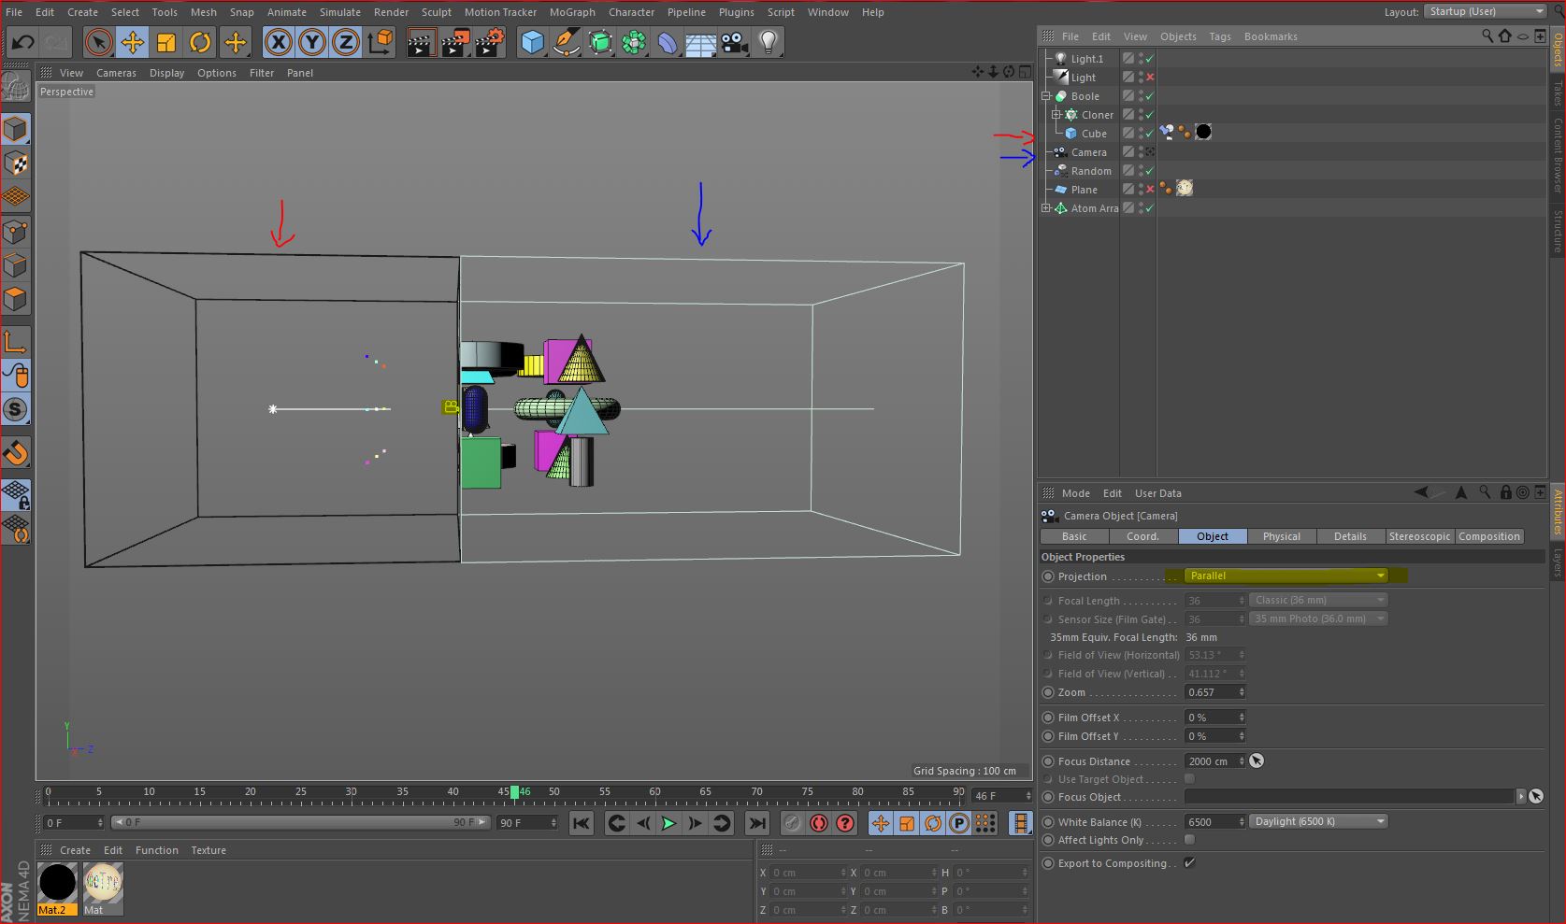Toggle X-axis lock icon

pyautogui.click(x=278, y=42)
